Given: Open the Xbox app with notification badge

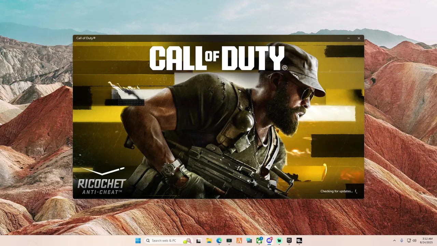Looking at the screenshot, I should (x=259, y=241).
